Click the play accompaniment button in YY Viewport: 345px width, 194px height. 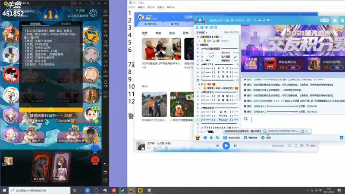251,138
